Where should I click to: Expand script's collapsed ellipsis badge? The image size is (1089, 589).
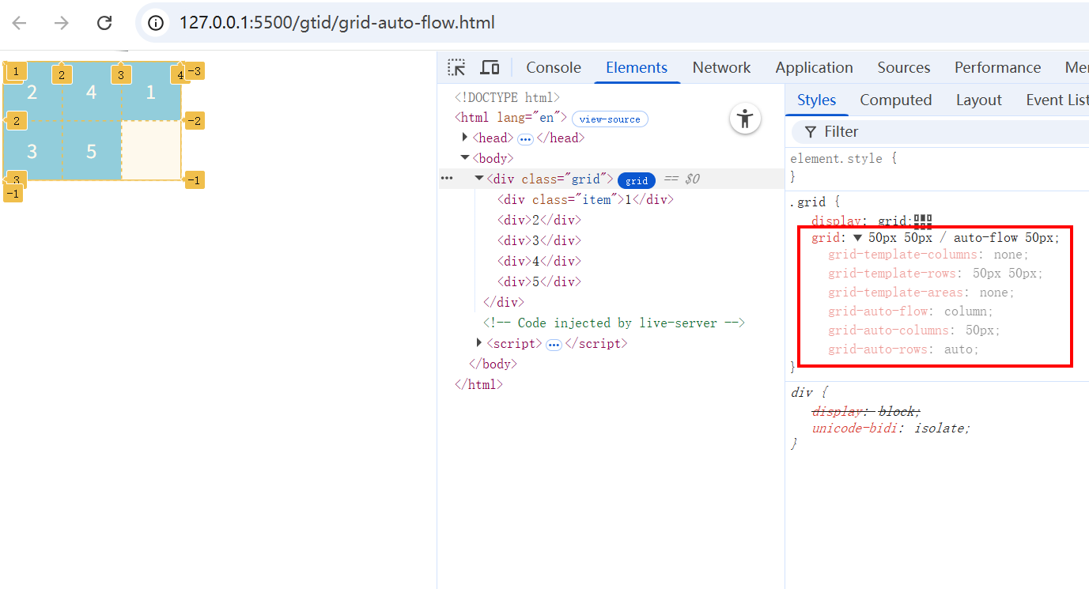coord(554,344)
